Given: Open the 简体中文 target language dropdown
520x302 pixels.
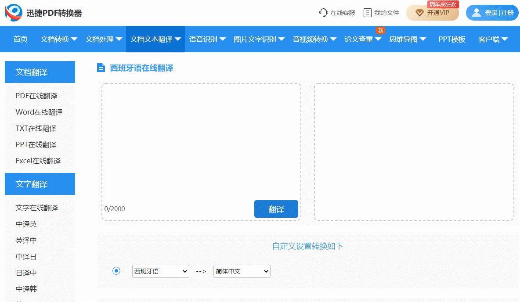Looking at the screenshot, I should pos(242,271).
